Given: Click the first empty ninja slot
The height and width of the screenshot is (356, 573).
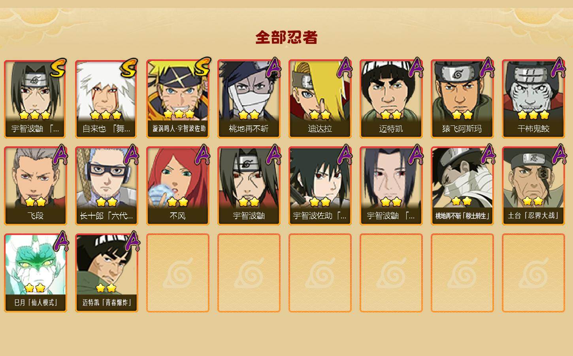Looking at the screenshot, I should (178, 273).
